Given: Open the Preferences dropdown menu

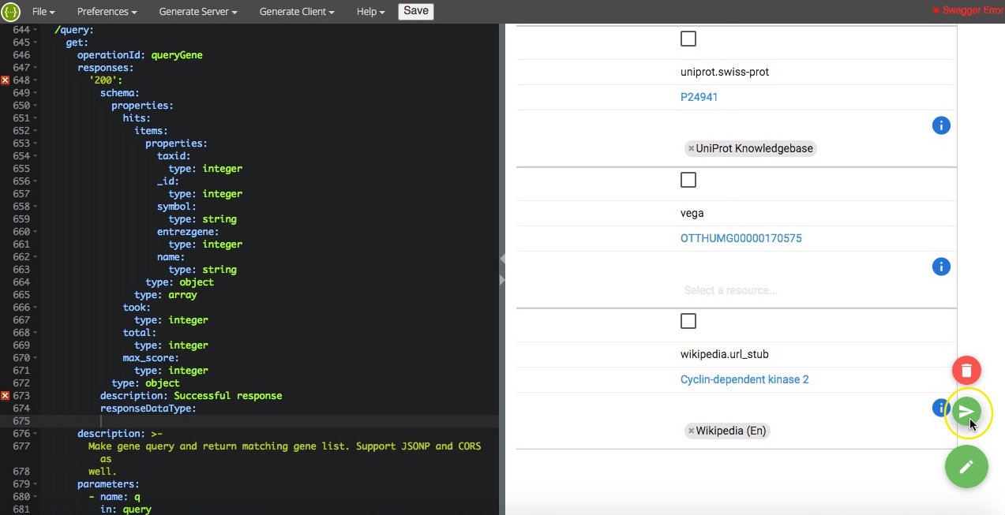Looking at the screenshot, I should pyautogui.click(x=107, y=12).
